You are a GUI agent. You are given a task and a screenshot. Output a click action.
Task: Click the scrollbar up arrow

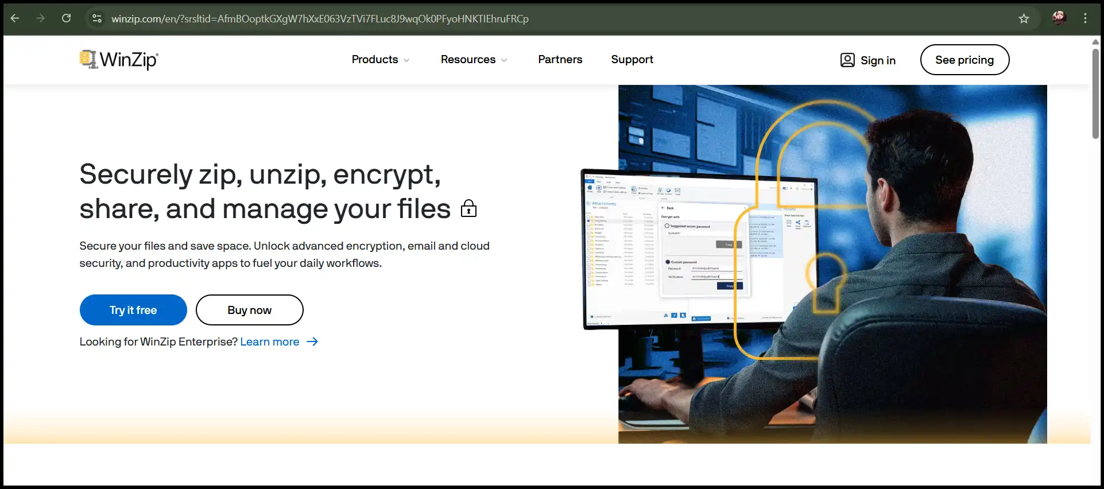pyautogui.click(x=1095, y=41)
